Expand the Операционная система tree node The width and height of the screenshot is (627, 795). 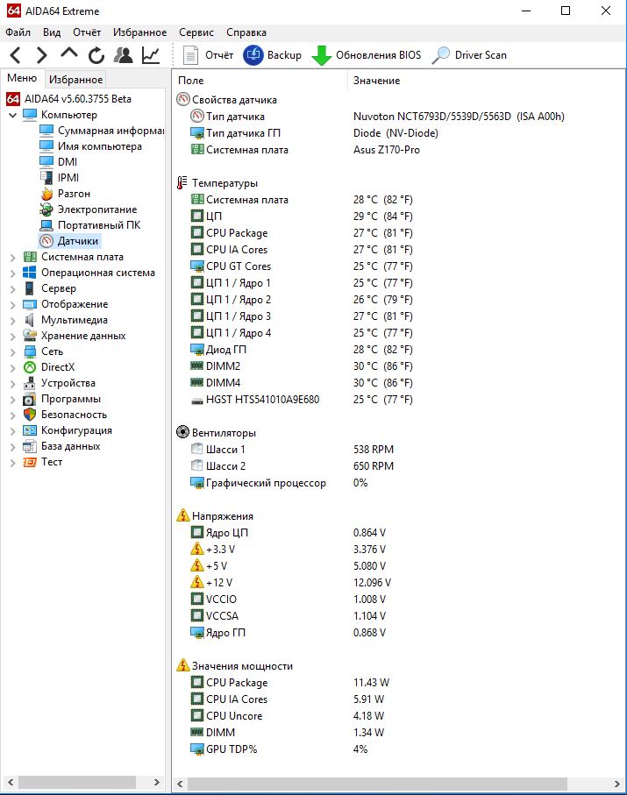click(x=13, y=273)
